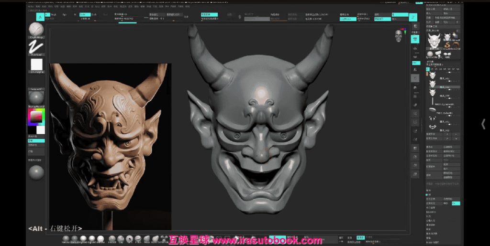
Task: Select the golden S-shaped SimpleBrush tool
Action: click(447, 45)
